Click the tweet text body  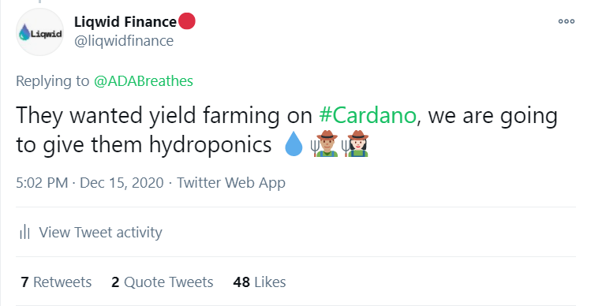click(286, 130)
